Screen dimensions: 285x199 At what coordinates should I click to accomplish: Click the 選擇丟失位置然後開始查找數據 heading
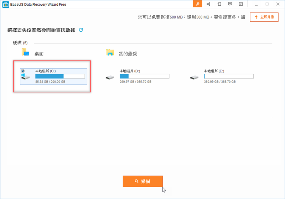click(x=41, y=30)
